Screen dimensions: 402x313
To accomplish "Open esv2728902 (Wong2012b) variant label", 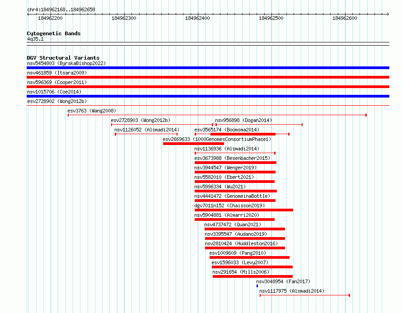I will point(57,101).
